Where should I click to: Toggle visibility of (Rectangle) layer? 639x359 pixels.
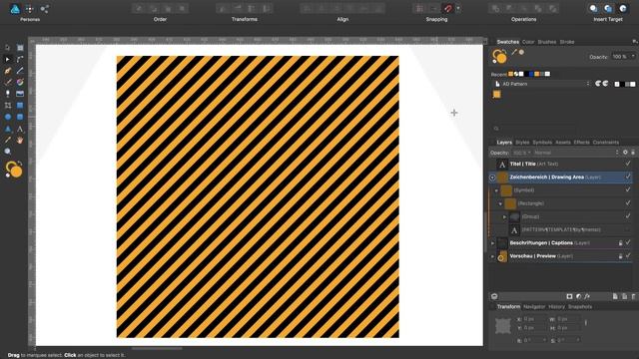point(628,202)
